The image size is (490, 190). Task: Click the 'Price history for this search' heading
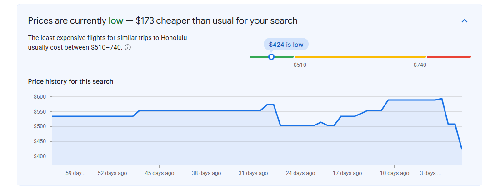click(x=70, y=81)
